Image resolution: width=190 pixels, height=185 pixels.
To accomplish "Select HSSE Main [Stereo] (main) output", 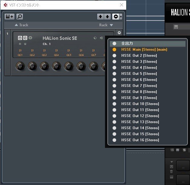I will (147, 49).
